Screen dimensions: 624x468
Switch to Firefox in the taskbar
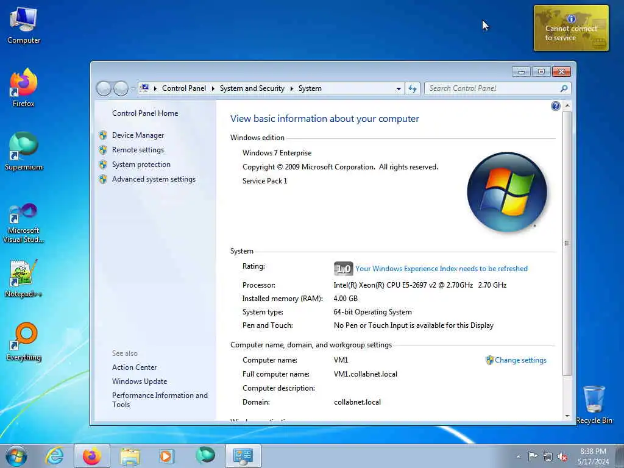click(92, 456)
